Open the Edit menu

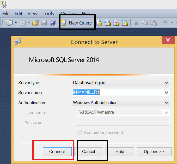[19, 14]
